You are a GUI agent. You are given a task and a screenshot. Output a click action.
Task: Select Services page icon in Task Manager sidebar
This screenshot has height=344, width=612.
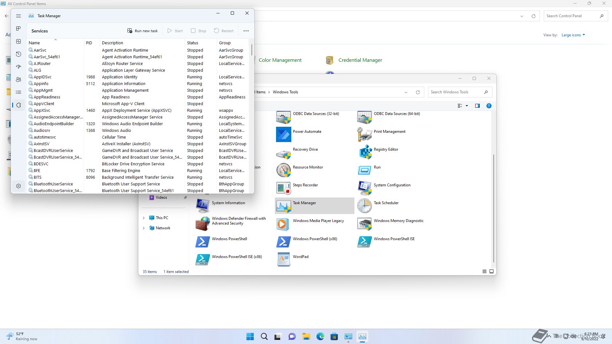point(18,105)
